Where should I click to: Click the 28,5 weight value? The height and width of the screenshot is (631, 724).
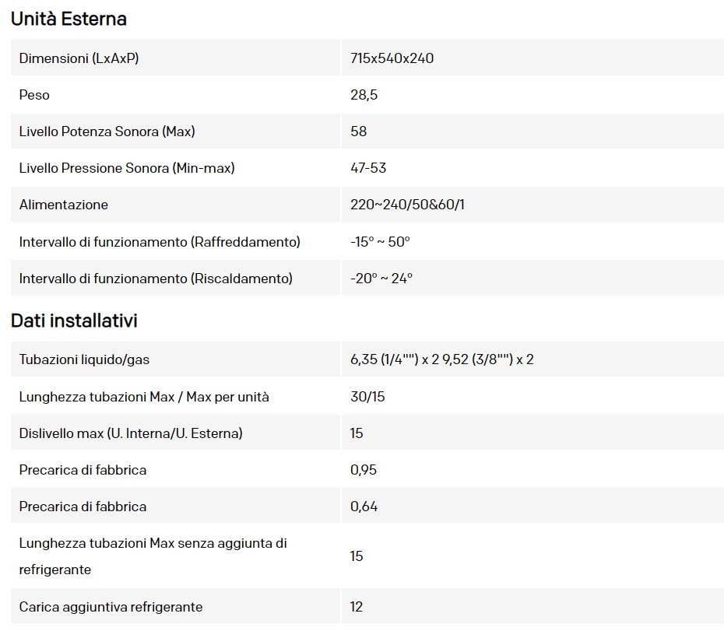tap(364, 95)
